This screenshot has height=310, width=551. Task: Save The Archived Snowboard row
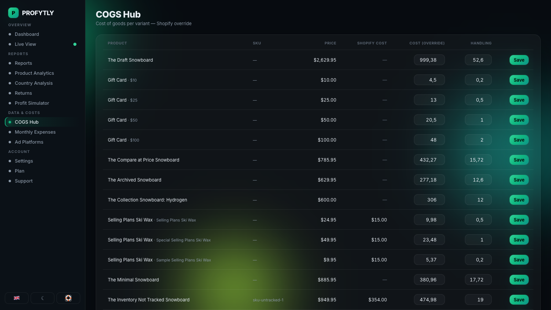tap(519, 180)
